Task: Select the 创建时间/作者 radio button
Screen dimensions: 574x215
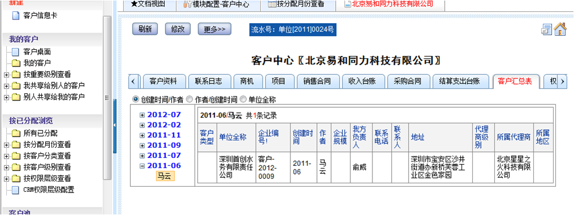Action: tap(135, 99)
